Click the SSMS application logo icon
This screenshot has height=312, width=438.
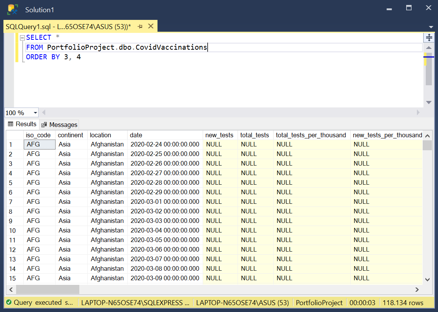click(x=13, y=10)
